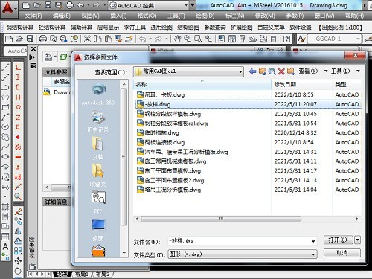372x279 pixels.
Task: Sort files by 类型 column header
Action: tap(347, 84)
